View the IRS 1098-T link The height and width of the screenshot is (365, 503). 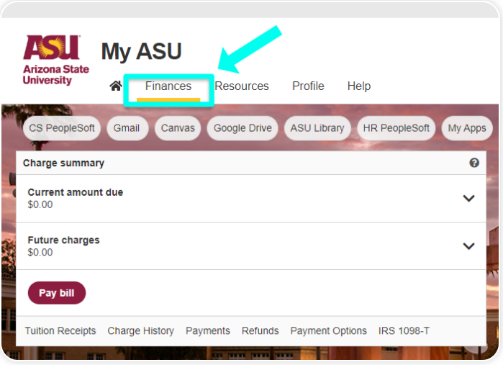coord(404,330)
